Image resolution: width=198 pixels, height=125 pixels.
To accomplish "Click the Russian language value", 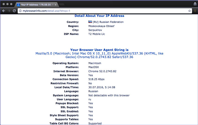I will tap(93, 91).
